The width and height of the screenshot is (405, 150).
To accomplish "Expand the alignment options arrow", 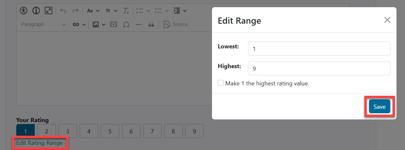I will point(185,11).
